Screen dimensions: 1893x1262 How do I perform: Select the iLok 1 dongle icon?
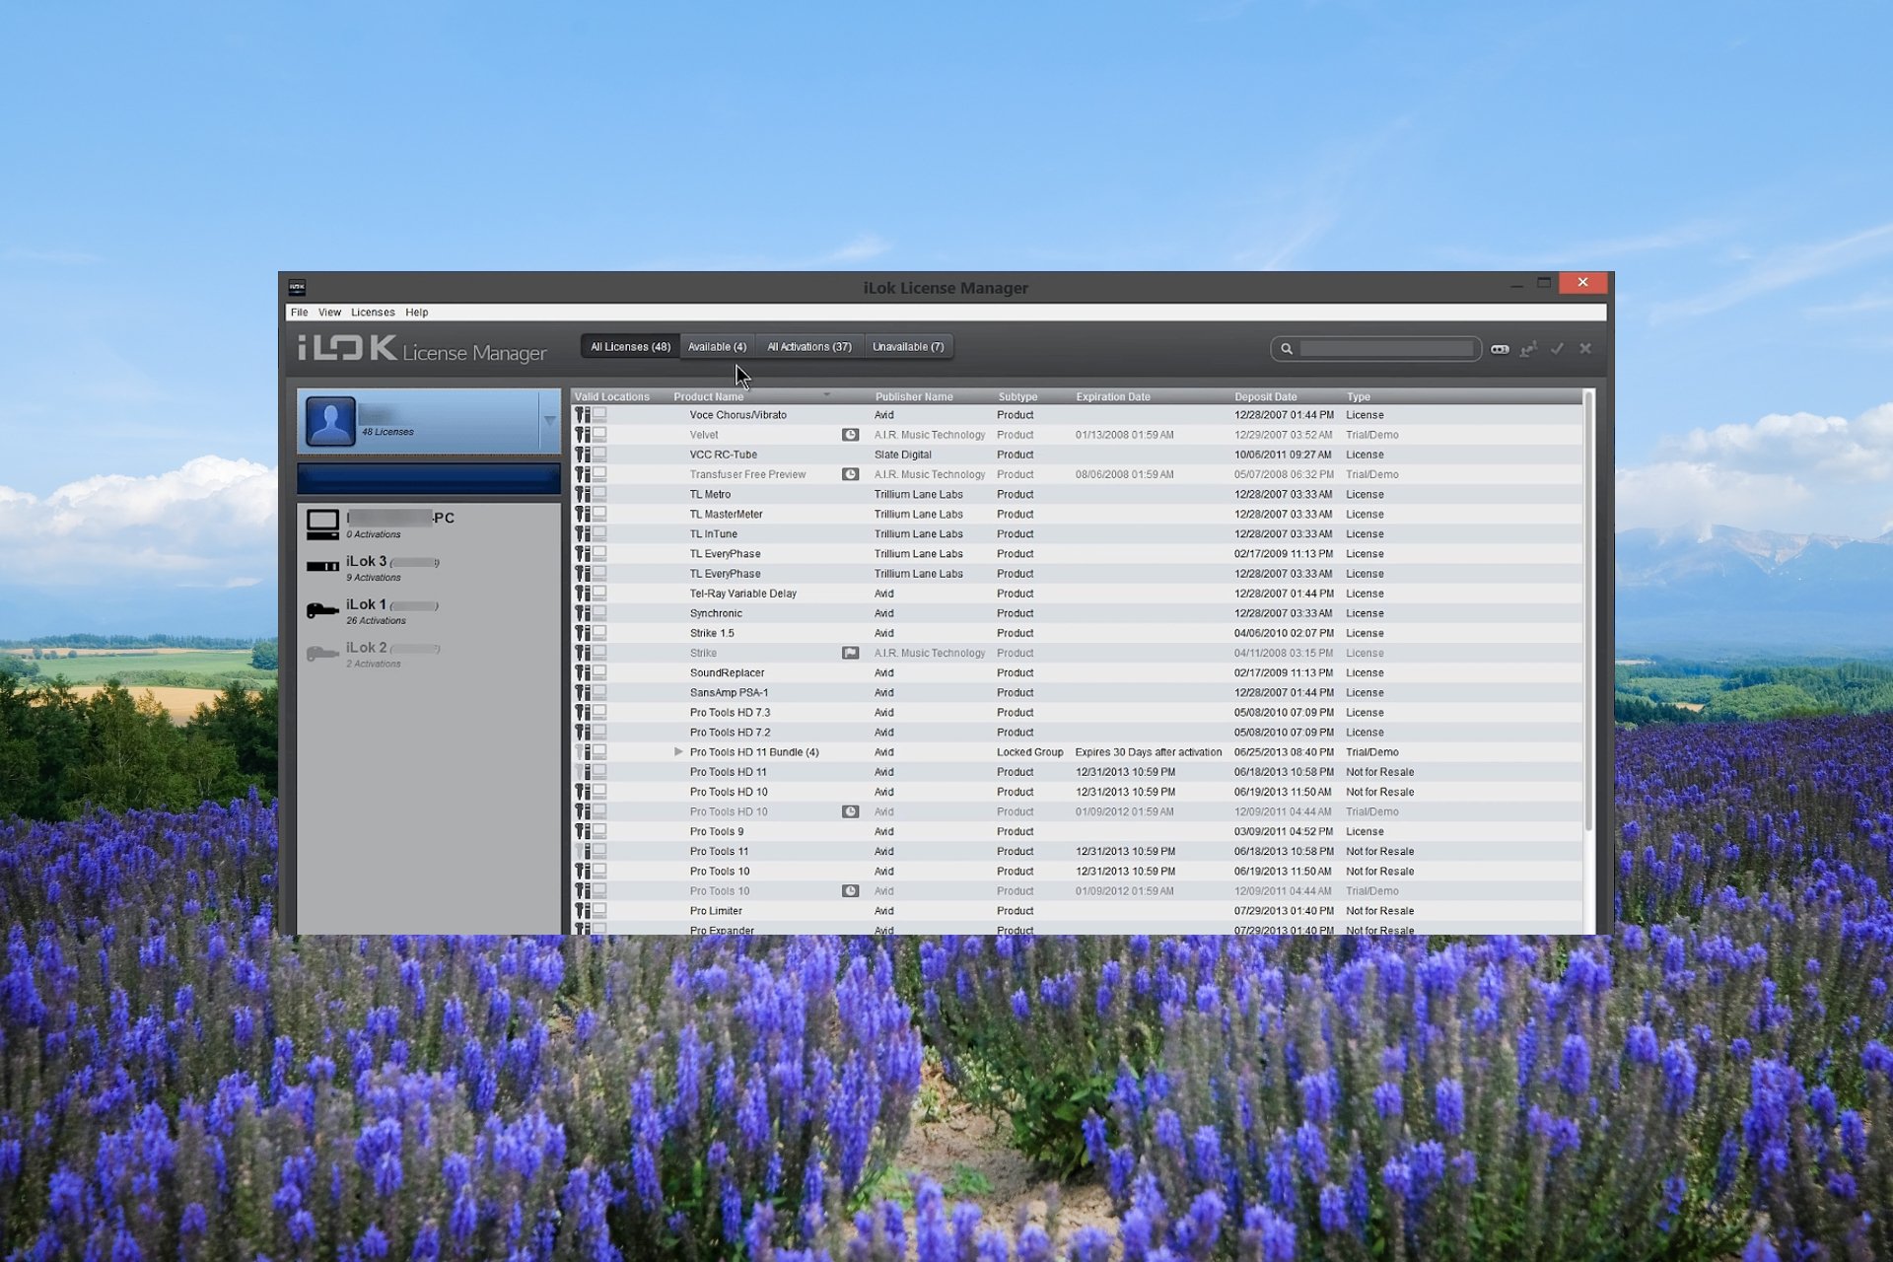point(322,610)
